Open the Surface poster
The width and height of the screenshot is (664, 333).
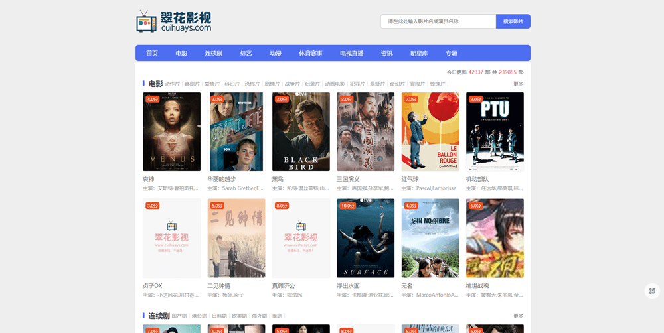click(365, 238)
